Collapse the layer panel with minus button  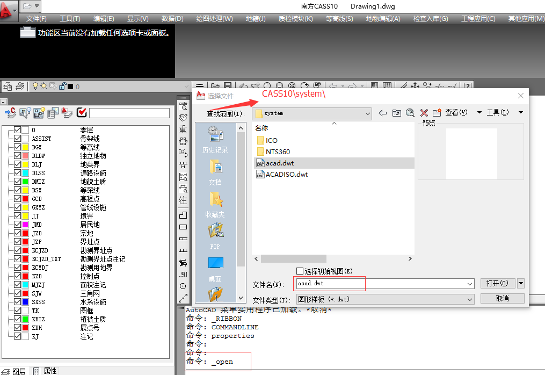pyautogui.click(x=3, y=102)
